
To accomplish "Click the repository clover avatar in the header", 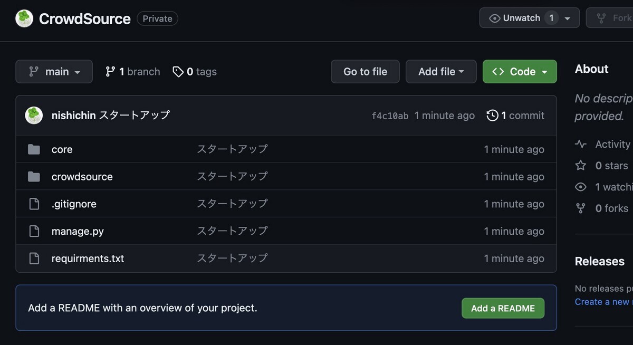I will pos(24,18).
